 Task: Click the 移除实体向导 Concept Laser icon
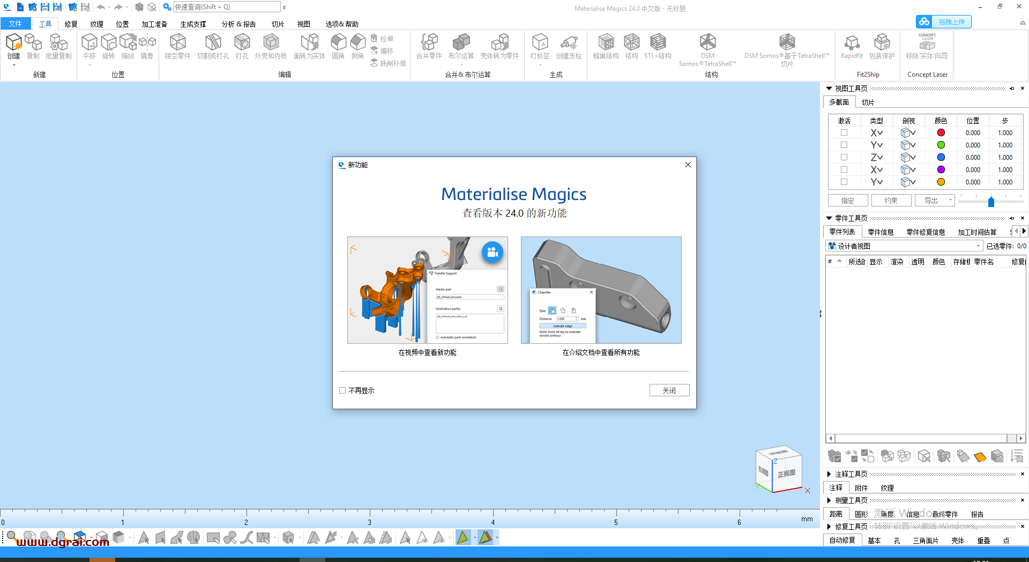(927, 46)
